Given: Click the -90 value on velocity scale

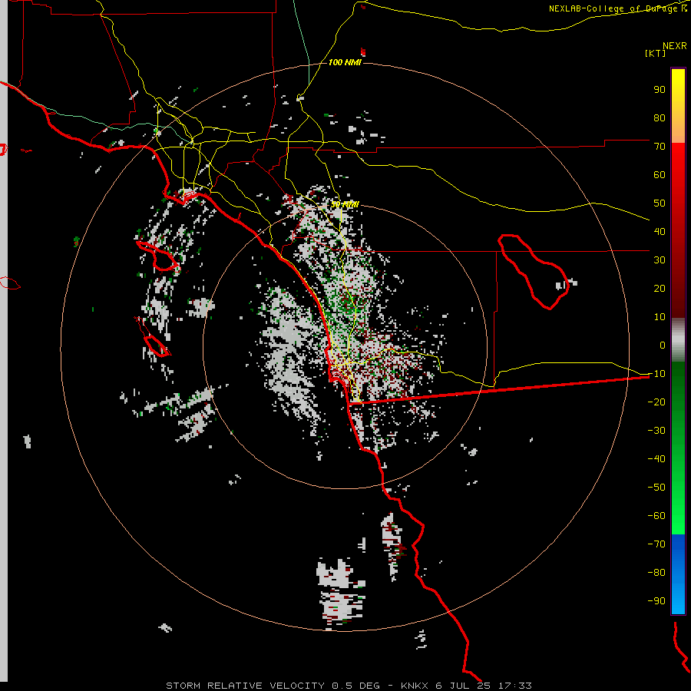Looking at the screenshot, I should (656, 601).
